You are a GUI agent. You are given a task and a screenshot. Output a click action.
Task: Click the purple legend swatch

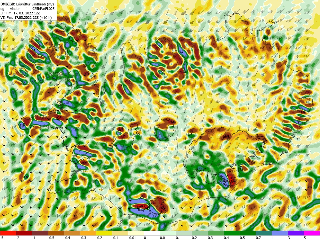tap(296, 233)
